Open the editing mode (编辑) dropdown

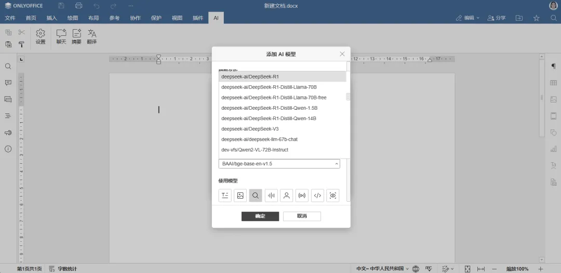468,18
